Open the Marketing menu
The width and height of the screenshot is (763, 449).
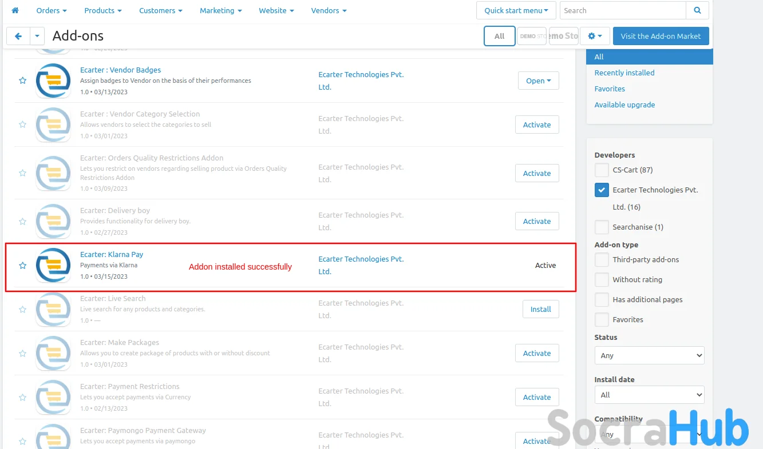coord(220,10)
